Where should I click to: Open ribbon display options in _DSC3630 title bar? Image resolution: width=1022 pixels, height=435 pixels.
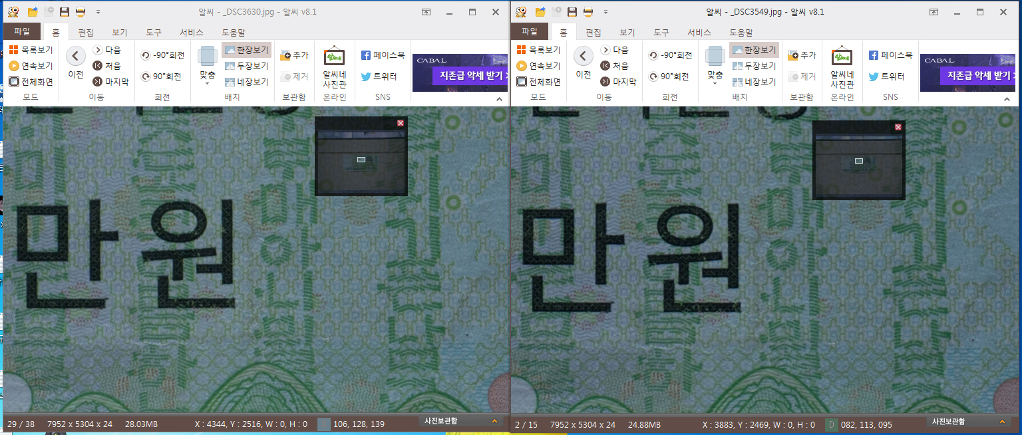coord(426,12)
